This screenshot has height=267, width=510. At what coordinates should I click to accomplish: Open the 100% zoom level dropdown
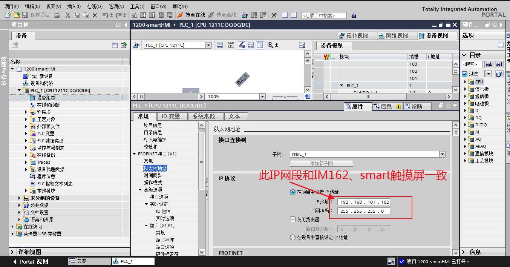(262, 97)
